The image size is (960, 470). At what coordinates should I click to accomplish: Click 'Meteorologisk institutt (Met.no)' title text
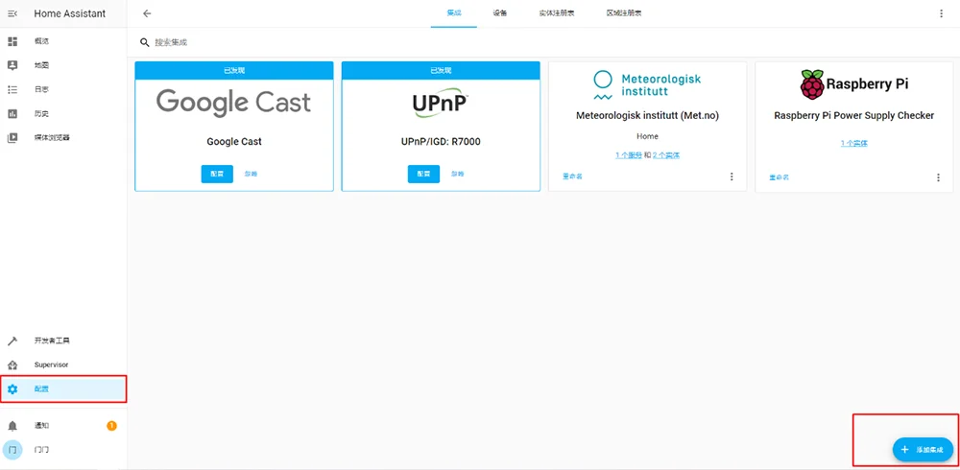[x=648, y=115]
